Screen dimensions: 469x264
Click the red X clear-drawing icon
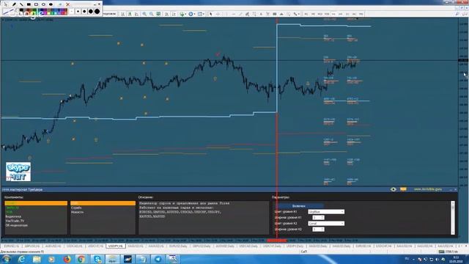pyautogui.click(x=67, y=4)
